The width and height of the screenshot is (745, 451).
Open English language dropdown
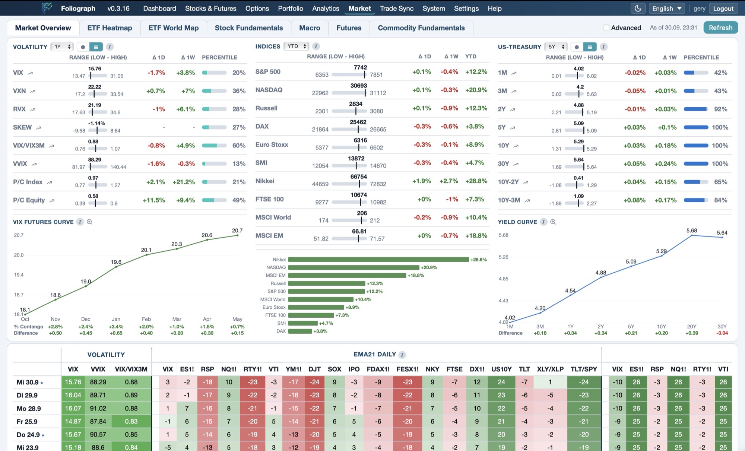(666, 9)
